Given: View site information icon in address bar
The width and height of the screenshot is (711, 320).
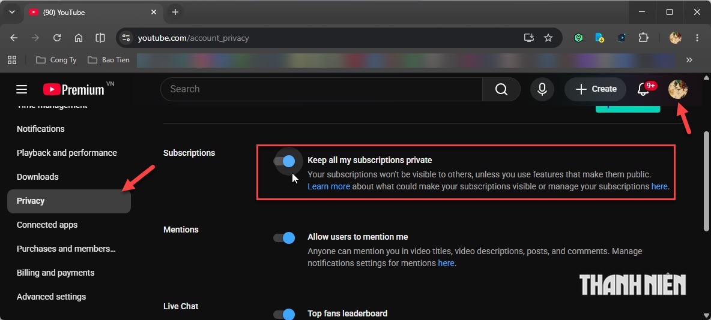Looking at the screenshot, I should click(127, 38).
